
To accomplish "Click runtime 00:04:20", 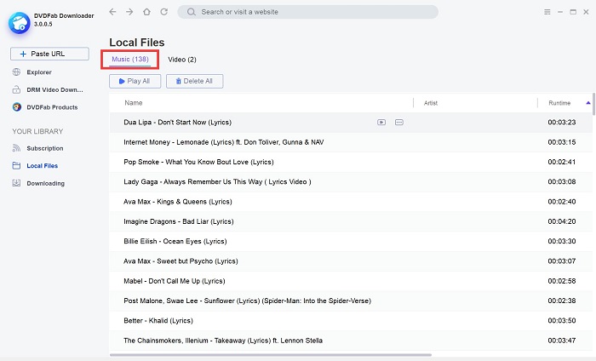I will pyautogui.click(x=562, y=221).
